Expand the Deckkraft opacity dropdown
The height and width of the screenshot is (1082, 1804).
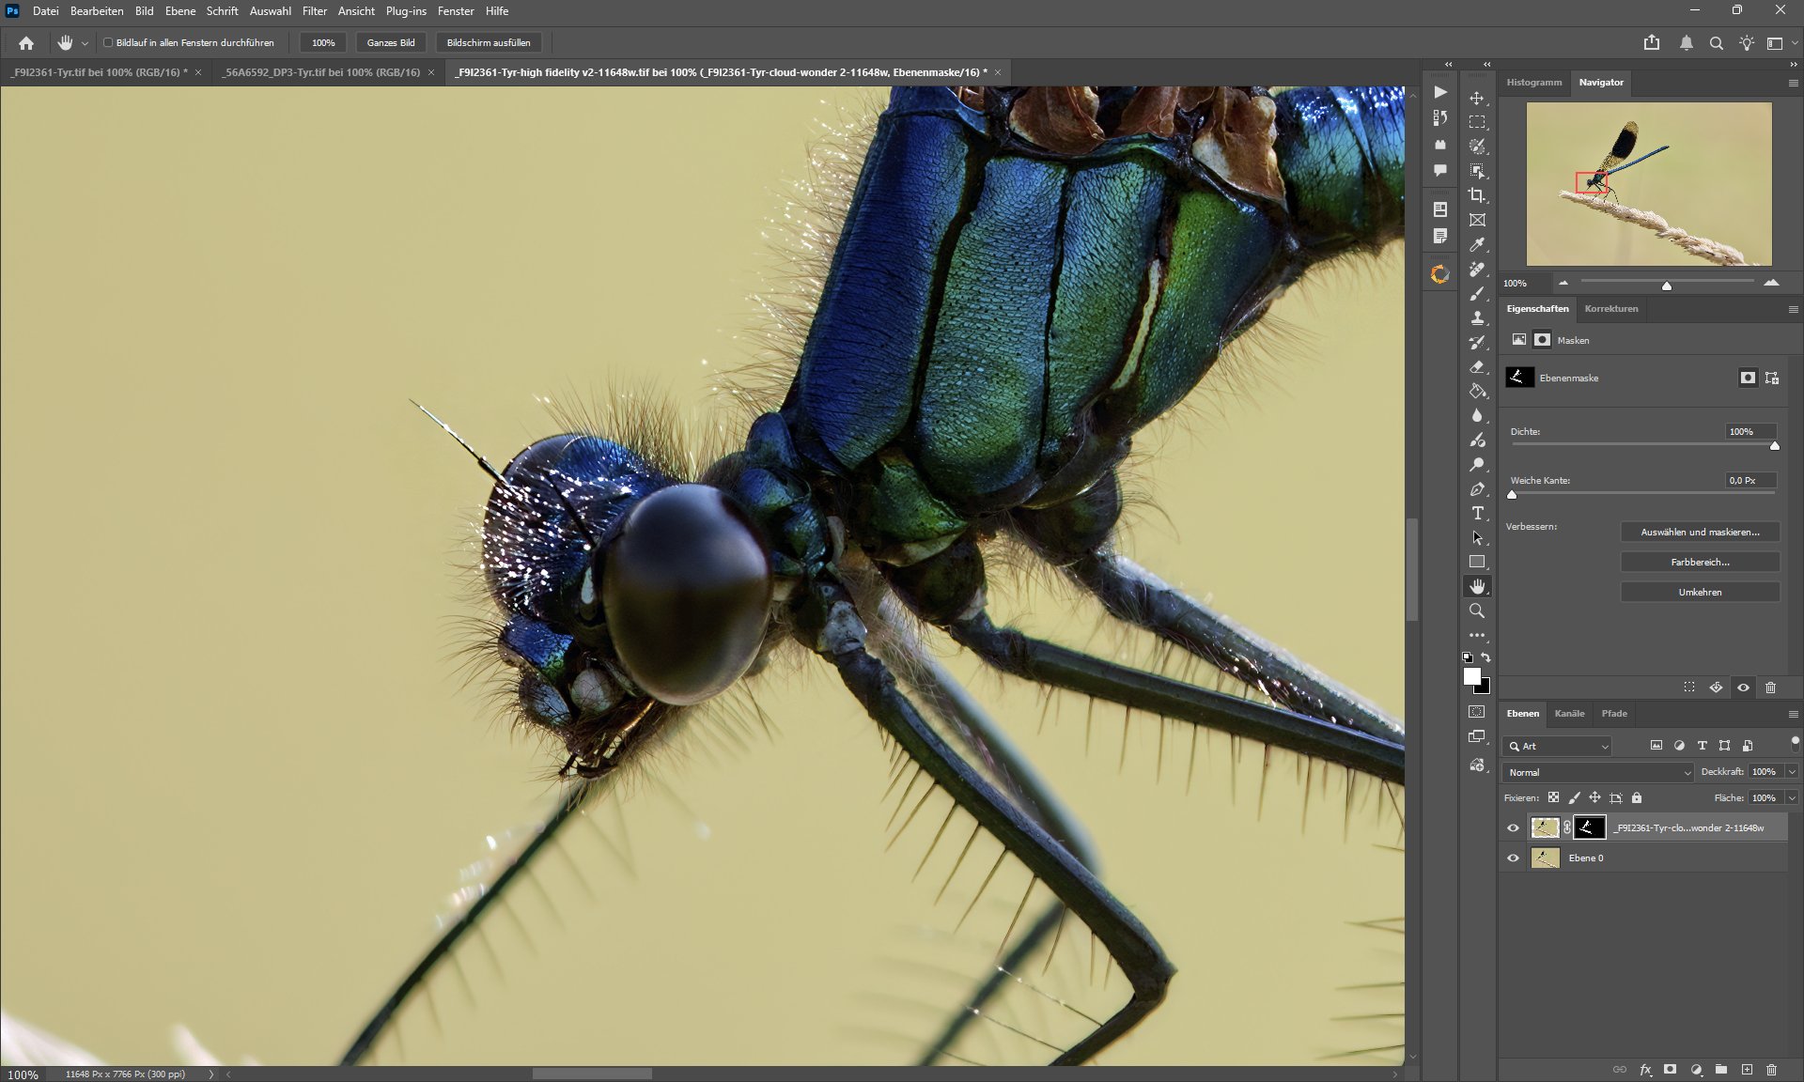tap(1792, 772)
